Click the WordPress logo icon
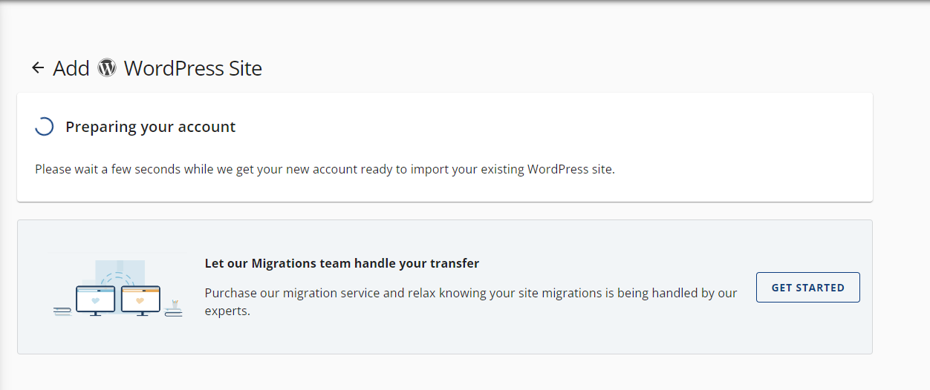Viewport: 930px width, 390px height. click(x=107, y=68)
